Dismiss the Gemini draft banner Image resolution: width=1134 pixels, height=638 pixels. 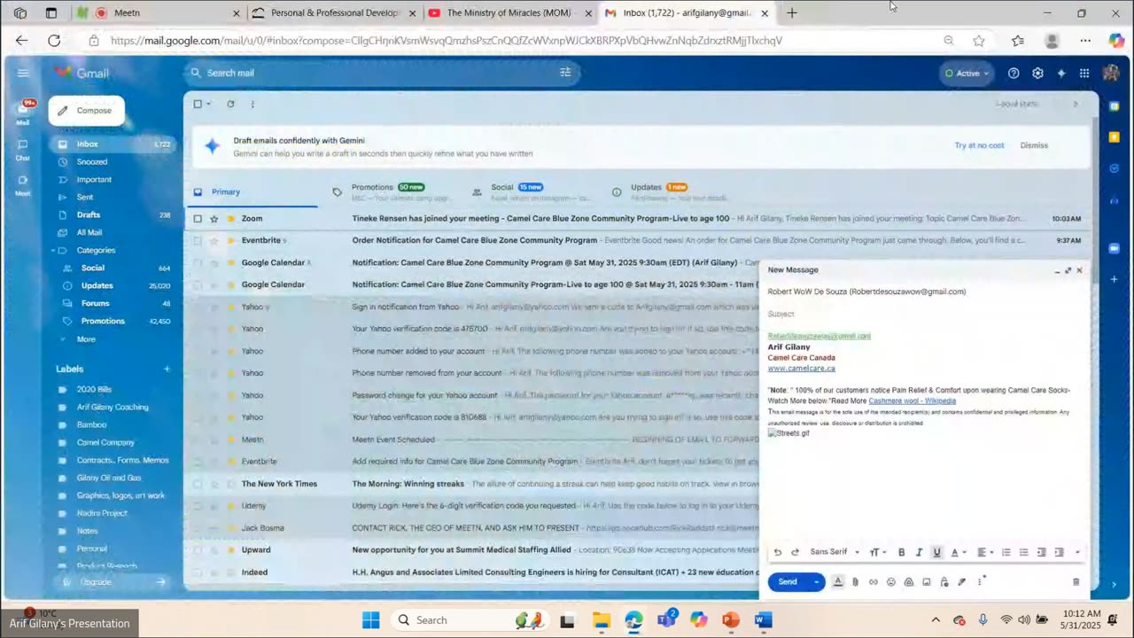tap(1034, 145)
